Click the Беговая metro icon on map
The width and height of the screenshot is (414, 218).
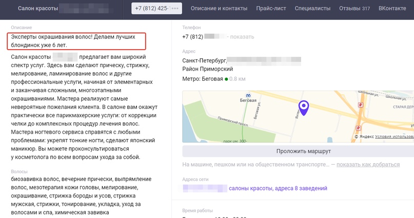[248, 96]
